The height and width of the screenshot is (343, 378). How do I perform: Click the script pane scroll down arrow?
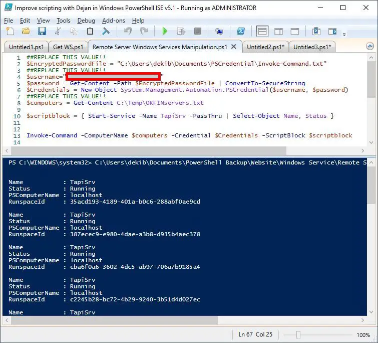click(x=371, y=142)
